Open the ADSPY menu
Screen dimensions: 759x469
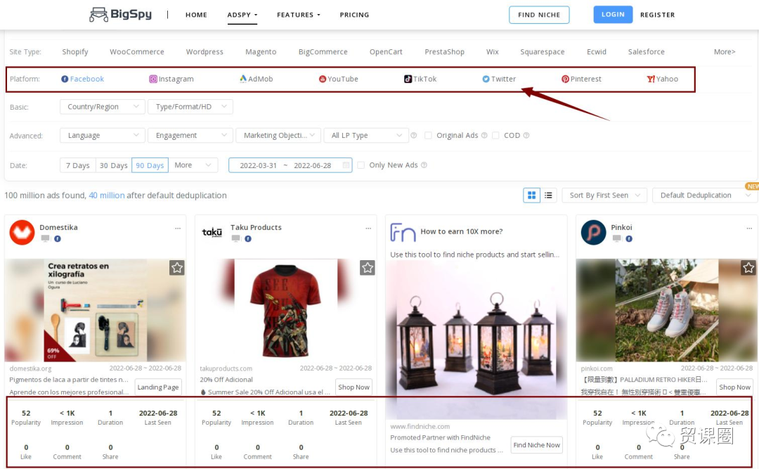242,15
